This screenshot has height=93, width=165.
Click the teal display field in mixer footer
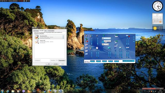click(128, 61)
